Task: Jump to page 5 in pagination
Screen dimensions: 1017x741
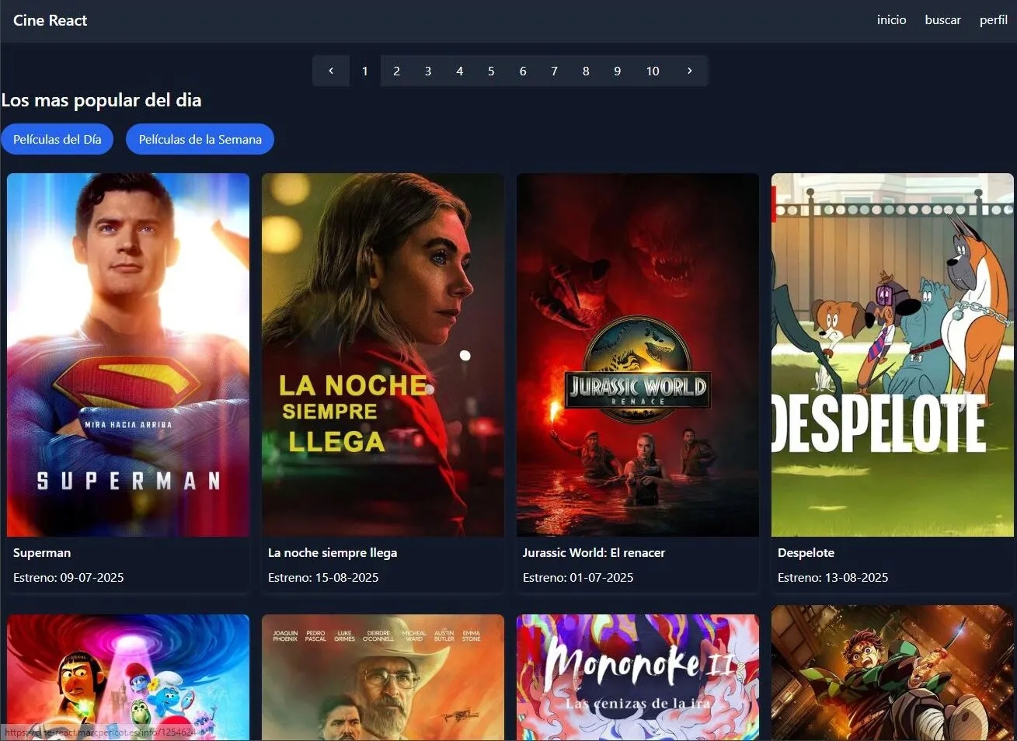Action: pyautogui.click(x=491, y=70)
